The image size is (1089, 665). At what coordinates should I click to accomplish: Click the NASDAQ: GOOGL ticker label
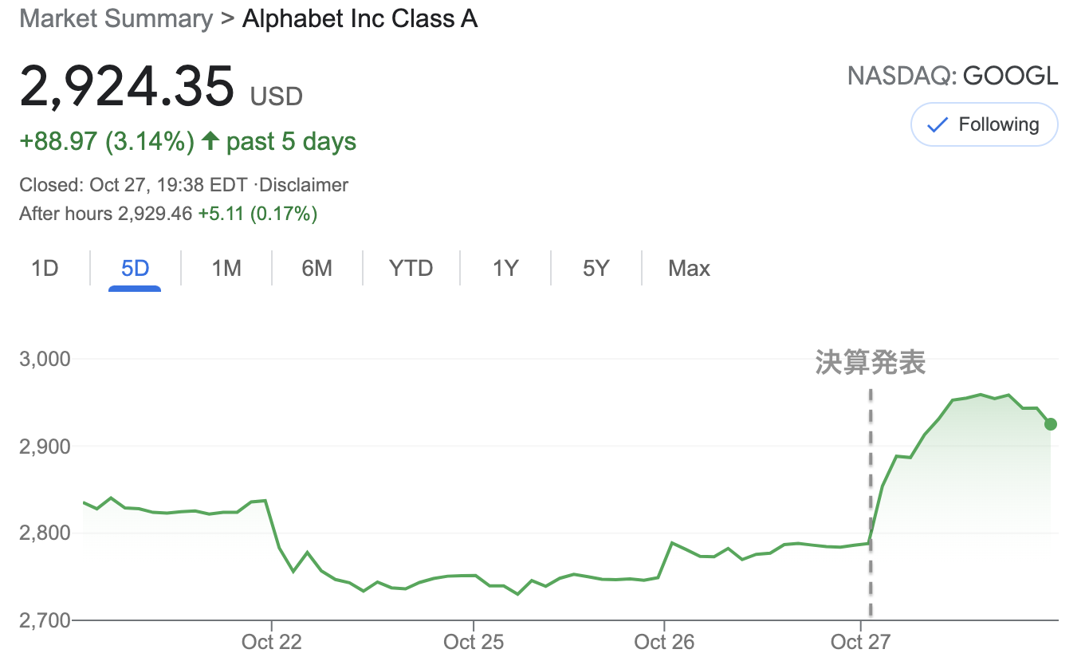(x=953, y=76)
